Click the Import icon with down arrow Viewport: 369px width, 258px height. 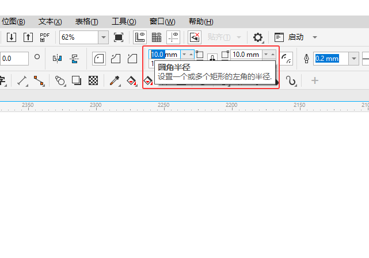click(12, 37)
